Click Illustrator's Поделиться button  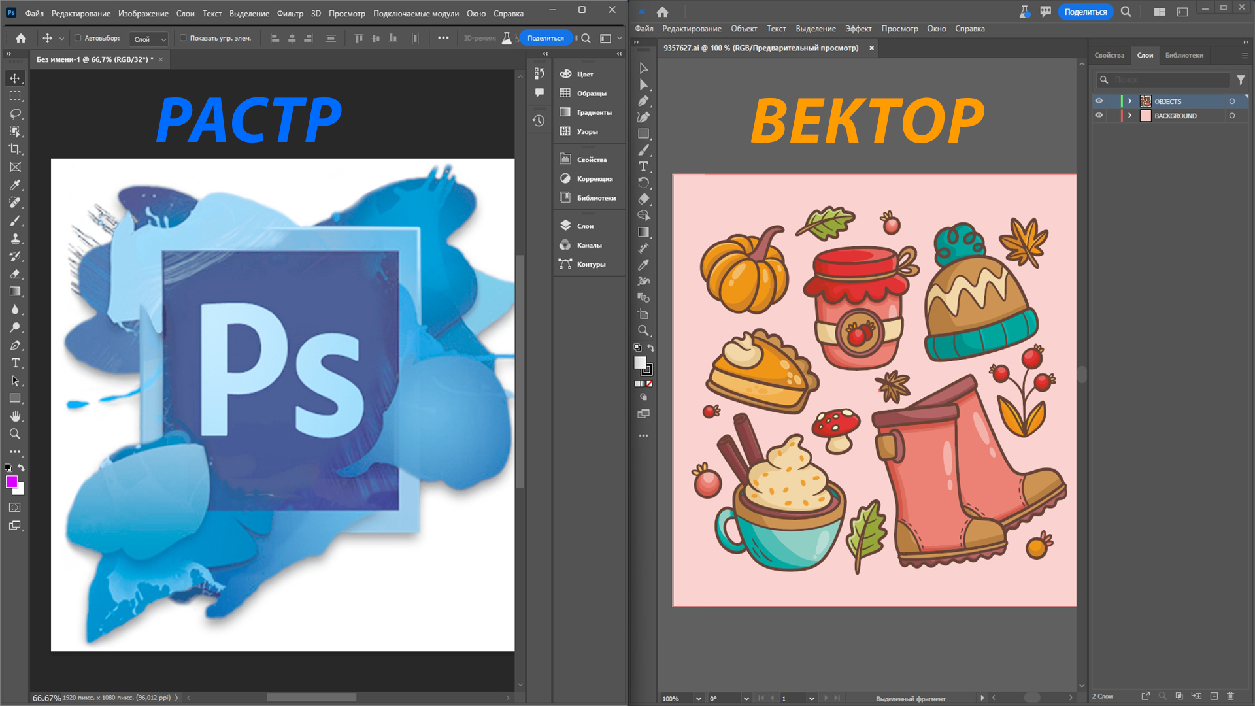(1085, 12)
